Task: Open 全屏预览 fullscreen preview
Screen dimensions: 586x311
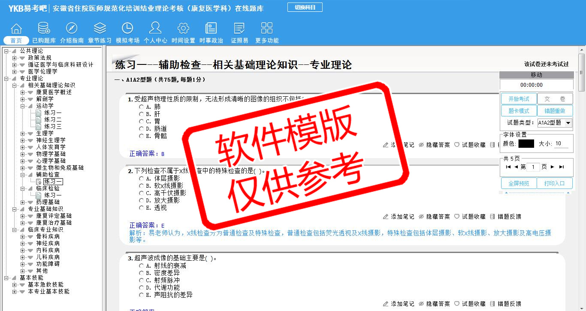Action: [x=519, y=183]
